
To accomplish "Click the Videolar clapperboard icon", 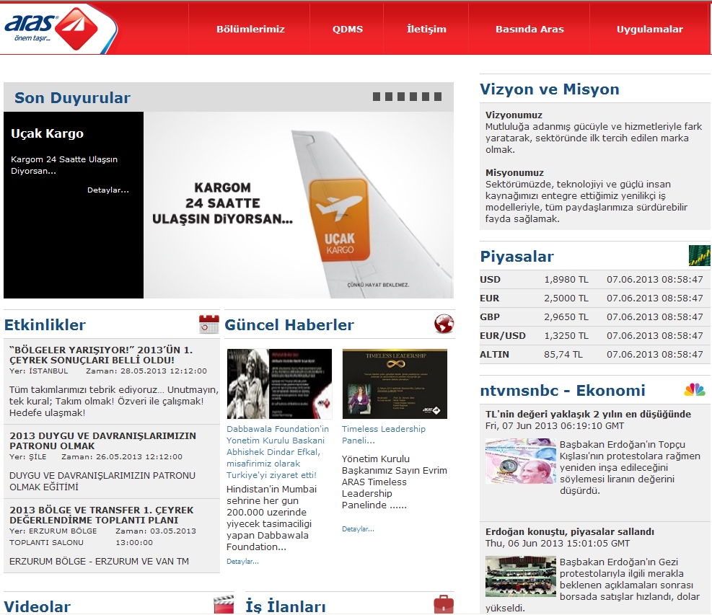I will (224, 605).
